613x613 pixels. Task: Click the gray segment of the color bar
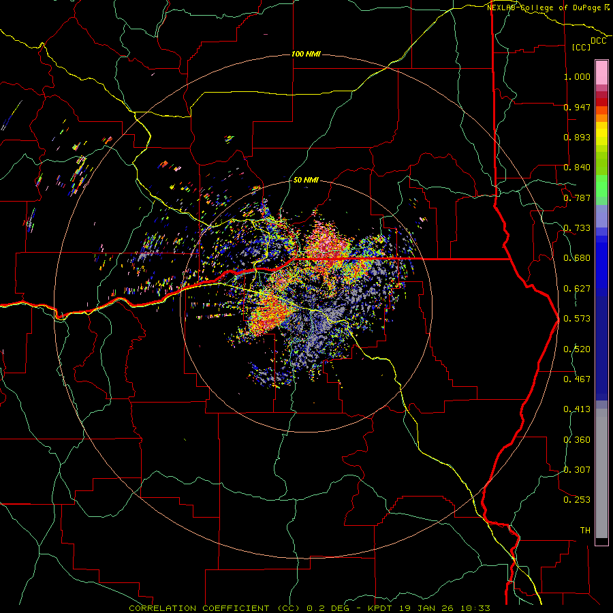click(x=601, y=473)
